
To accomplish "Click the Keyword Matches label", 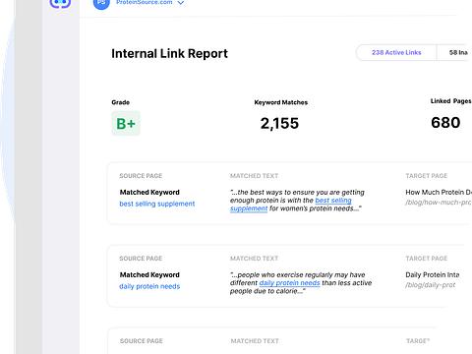I will [281, 102].
